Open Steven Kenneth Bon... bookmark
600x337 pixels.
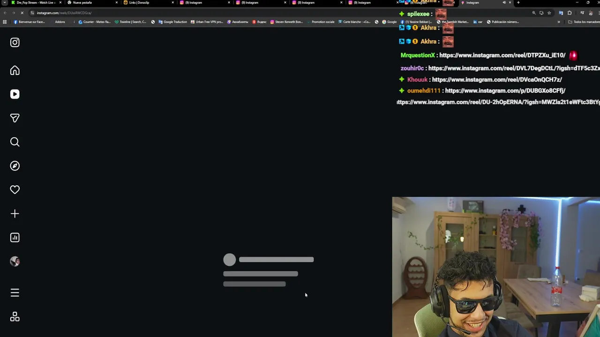pos(286,22)
